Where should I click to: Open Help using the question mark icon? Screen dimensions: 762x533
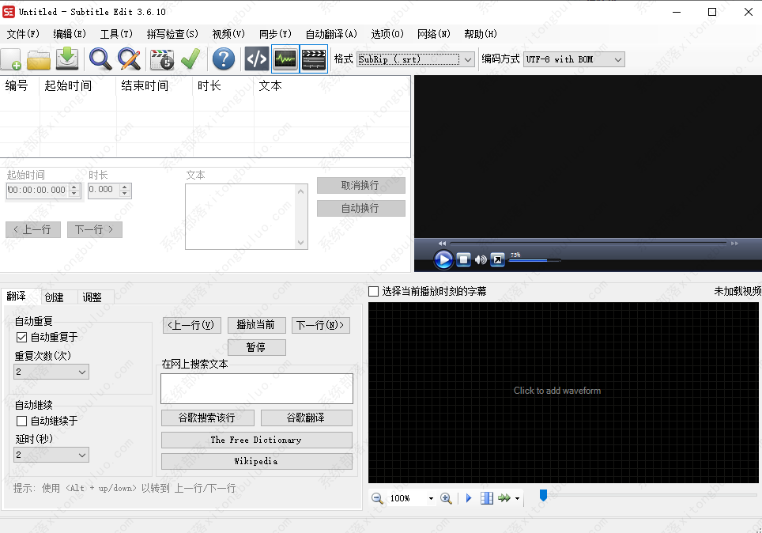(222, 59)
